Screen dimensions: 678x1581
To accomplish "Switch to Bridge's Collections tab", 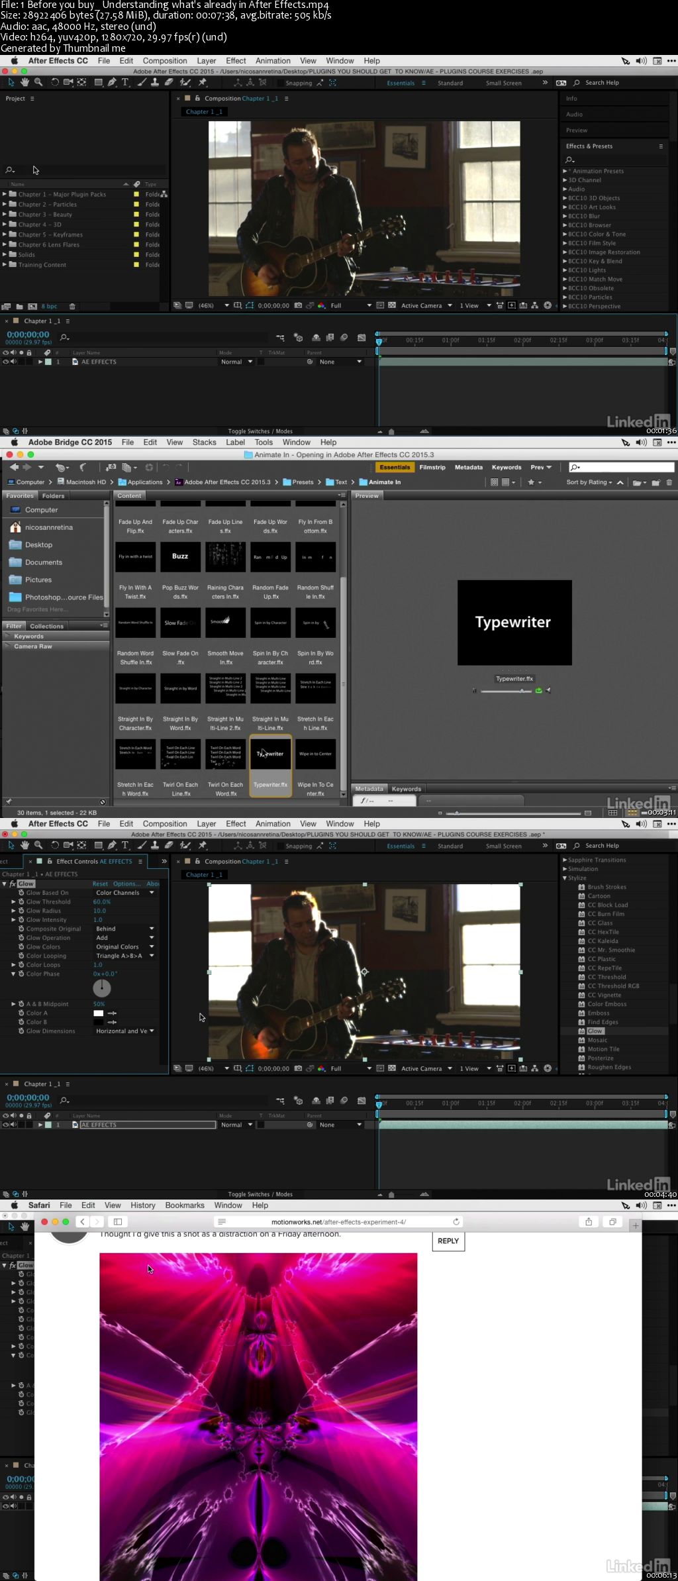I will [x=46, y=626].
